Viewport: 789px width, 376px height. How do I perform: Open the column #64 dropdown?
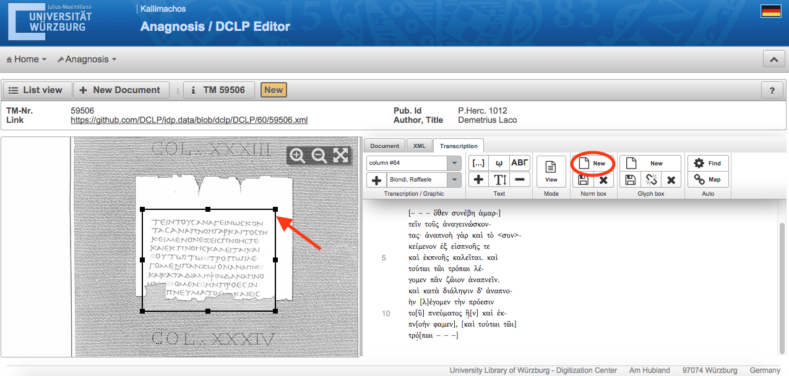pos(455,164)
